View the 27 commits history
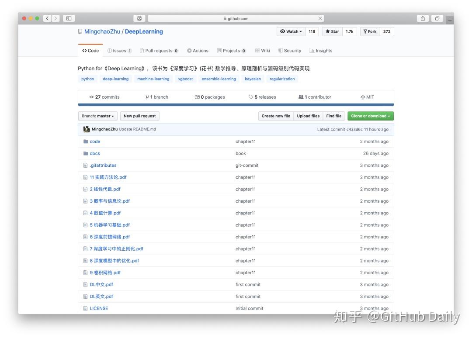Image resolution: width=472 pixels, height=338 pixels. (104, 97)
